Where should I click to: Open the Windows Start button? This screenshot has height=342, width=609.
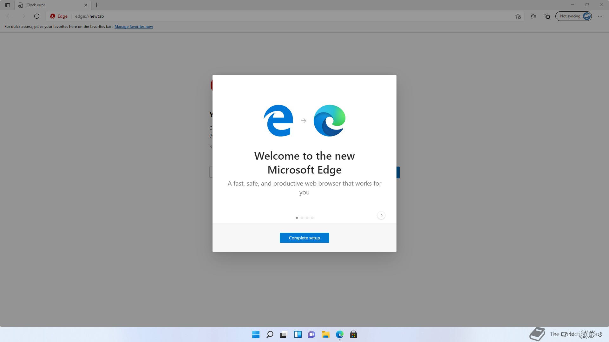256,334
